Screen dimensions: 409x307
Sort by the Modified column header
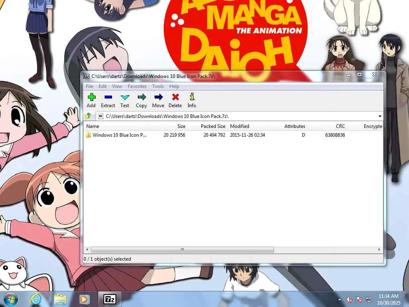(x=248, y=126)
